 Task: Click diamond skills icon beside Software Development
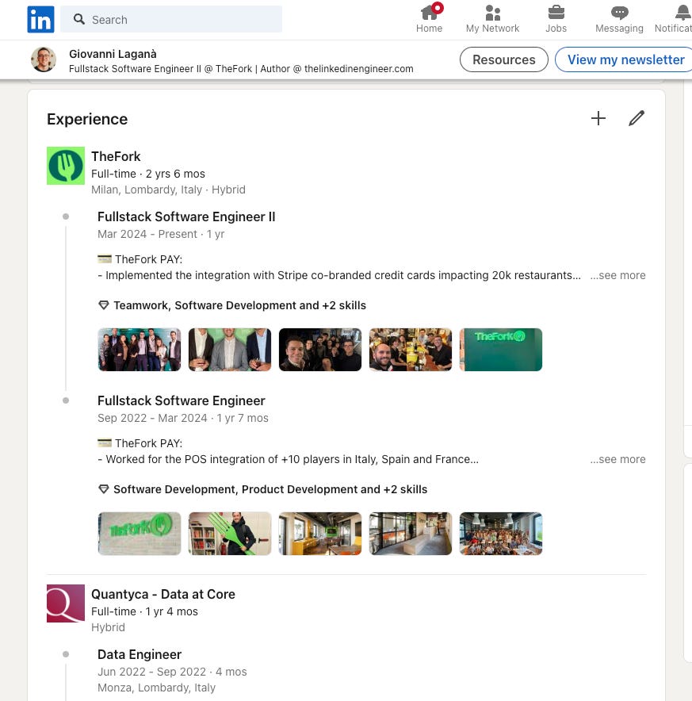(104, 489)
